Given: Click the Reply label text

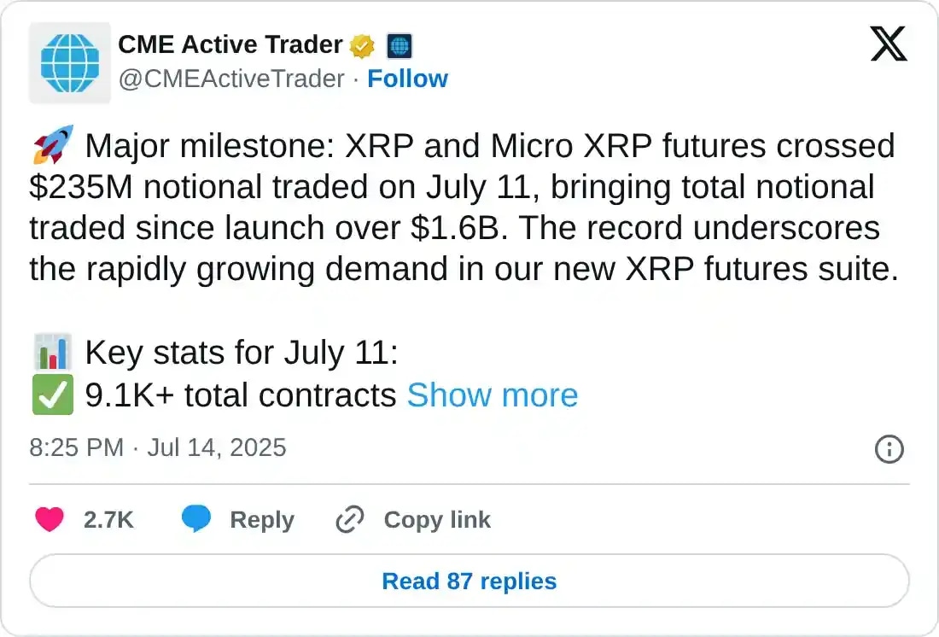Looking at the screenshot, I should tap(262, 519).
